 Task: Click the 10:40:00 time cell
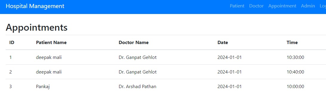pyautogui.click(x=295, y=72)
